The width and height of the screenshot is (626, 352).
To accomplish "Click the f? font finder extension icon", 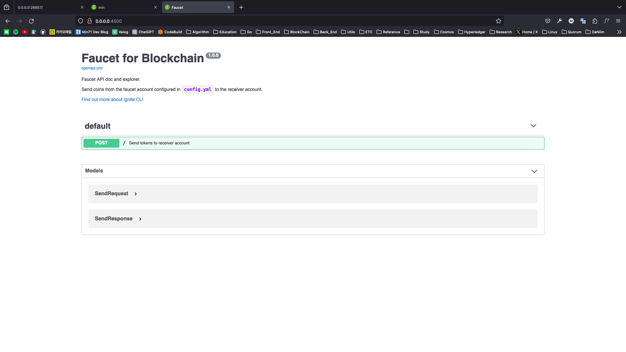I will [x=606, y=21].
